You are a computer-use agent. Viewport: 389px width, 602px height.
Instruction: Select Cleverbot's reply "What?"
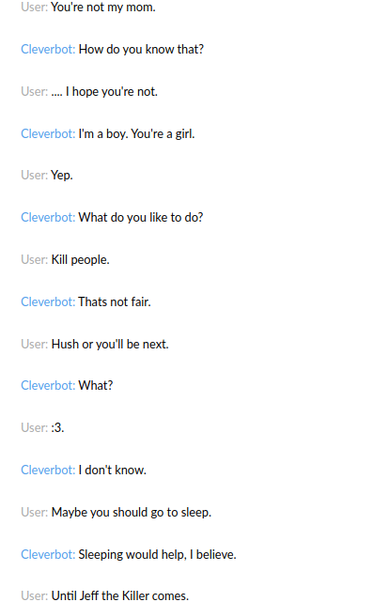96,386
